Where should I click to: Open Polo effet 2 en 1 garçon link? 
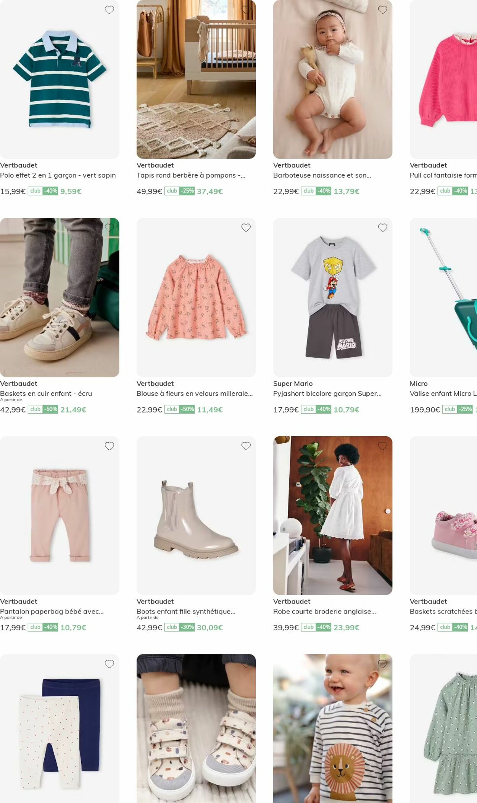(x=58, y=175)
